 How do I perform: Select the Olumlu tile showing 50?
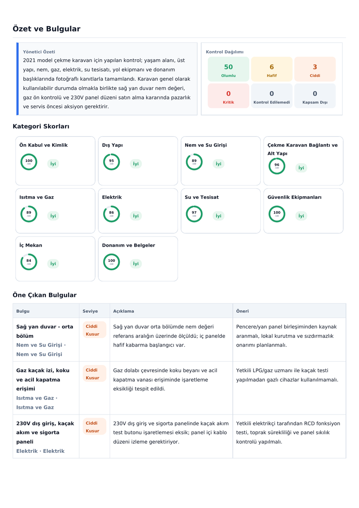[x=228, y=69]
